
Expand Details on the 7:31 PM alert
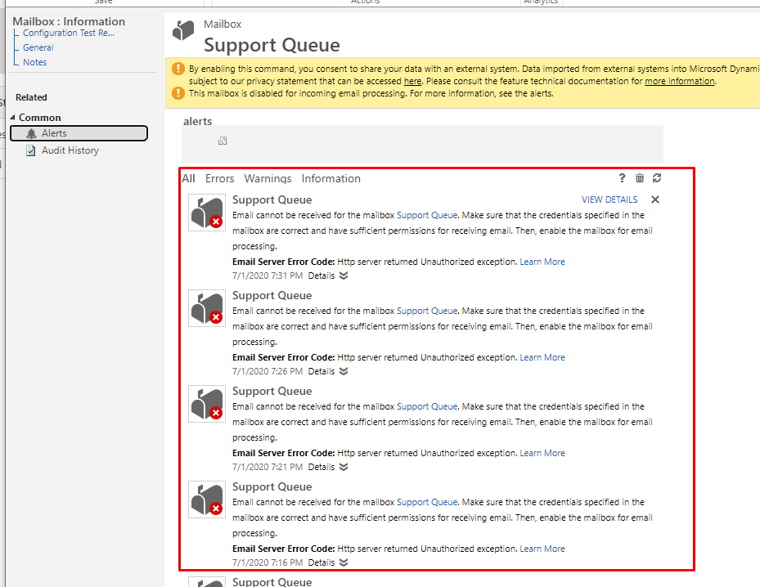coord(327,276)
